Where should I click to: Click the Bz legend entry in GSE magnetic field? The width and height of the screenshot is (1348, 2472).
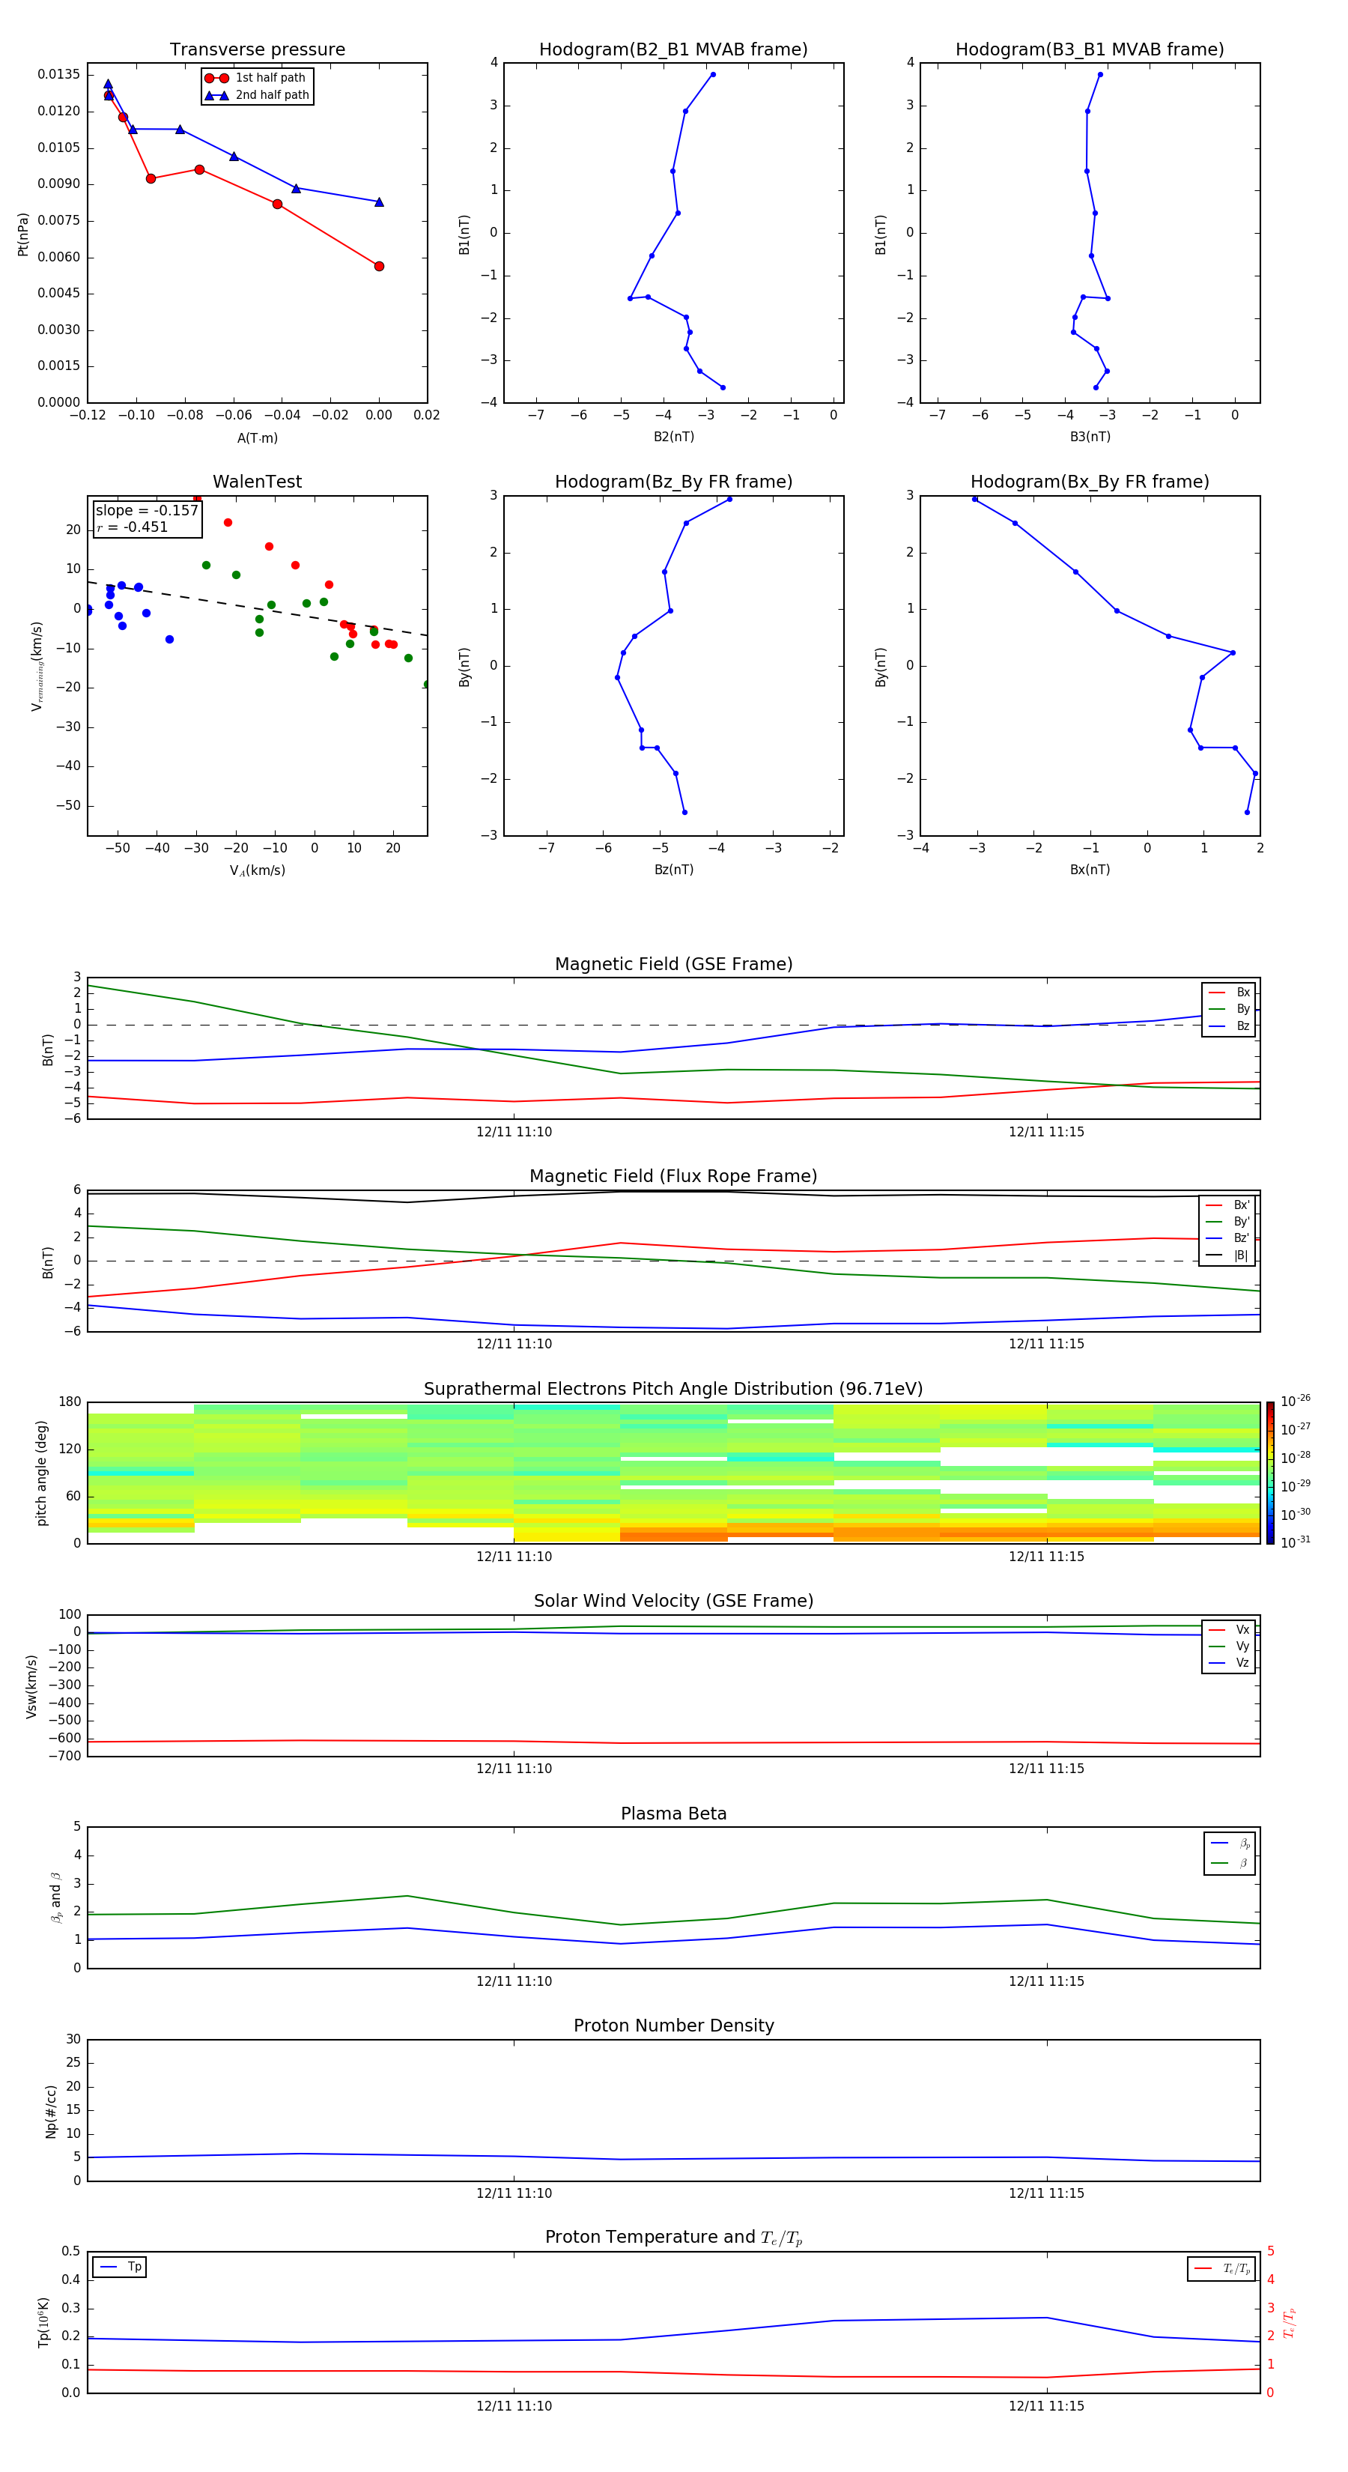pyautogui.click(x=1229, y=1026)
